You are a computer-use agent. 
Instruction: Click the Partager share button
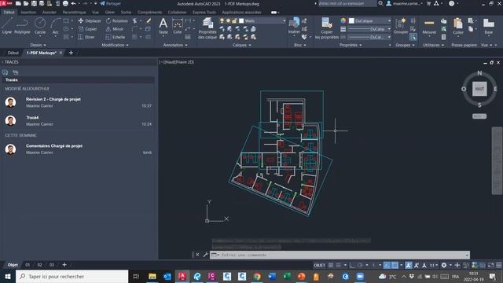coord(110,3)
